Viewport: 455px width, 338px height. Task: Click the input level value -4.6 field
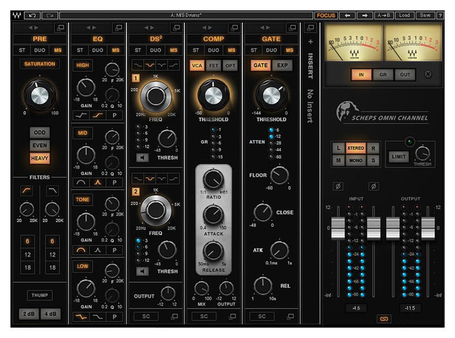click(356, 308)
